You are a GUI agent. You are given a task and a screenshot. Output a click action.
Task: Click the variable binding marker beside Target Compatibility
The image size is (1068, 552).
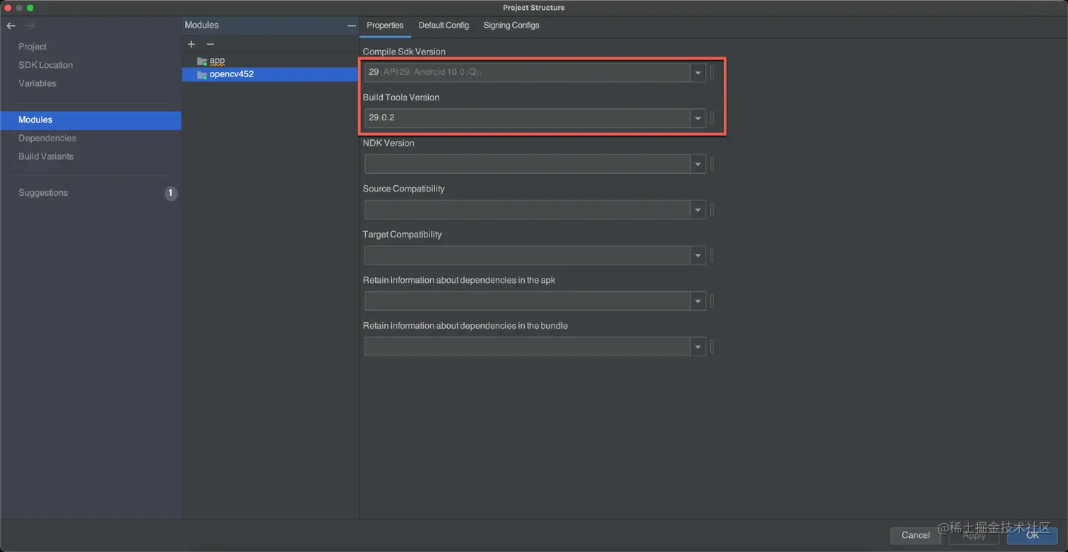point(712,255)
